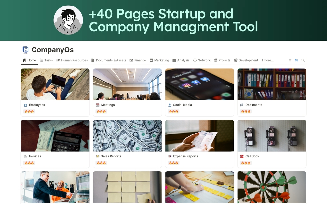Click the red telephone icon beside Call Book
This screenshot has width=327, height=204.
pos(242,156)
